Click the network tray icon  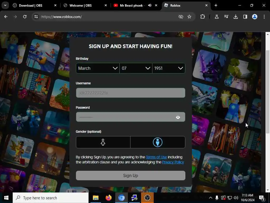tap(230, 198)
